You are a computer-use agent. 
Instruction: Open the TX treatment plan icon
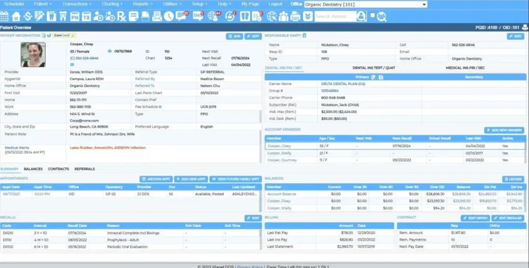[x=86, y=16]
